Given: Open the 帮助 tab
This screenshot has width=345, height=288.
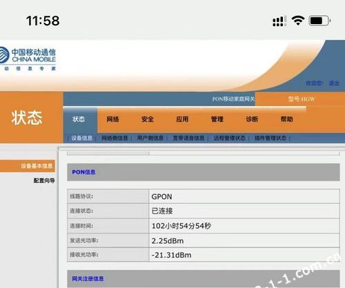Looking at the screenshot, I should pos(287,119).
